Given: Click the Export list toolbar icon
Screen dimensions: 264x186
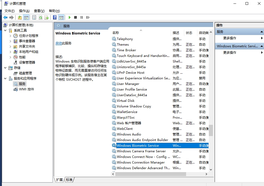Looking at the screenshot, I should [47, 17].
